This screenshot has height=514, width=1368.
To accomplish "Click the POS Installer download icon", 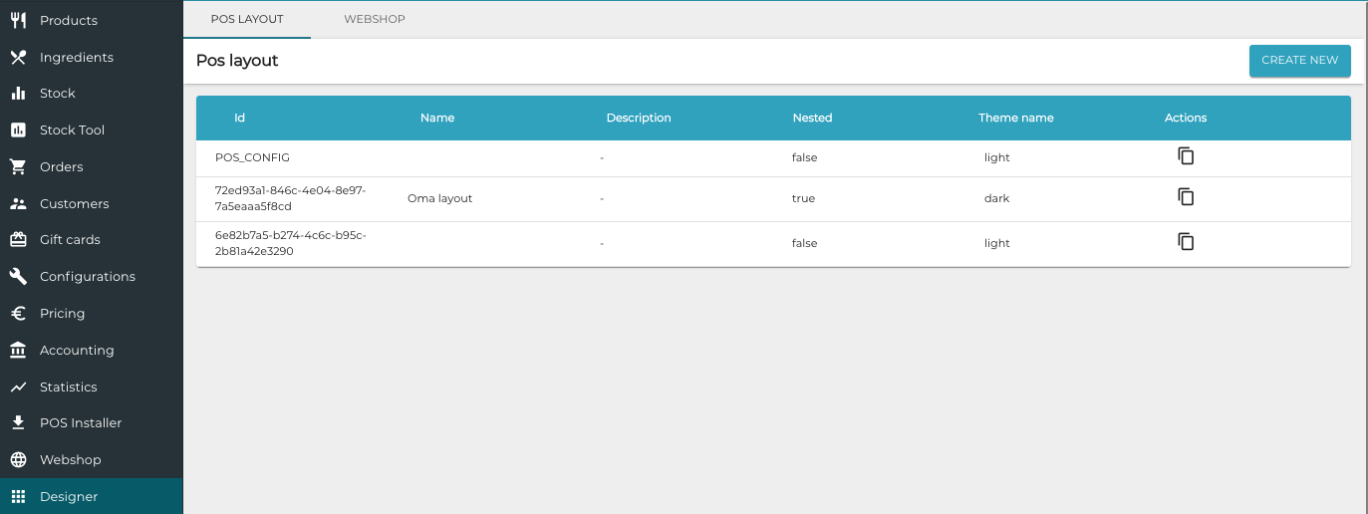I will coord(18,423).
